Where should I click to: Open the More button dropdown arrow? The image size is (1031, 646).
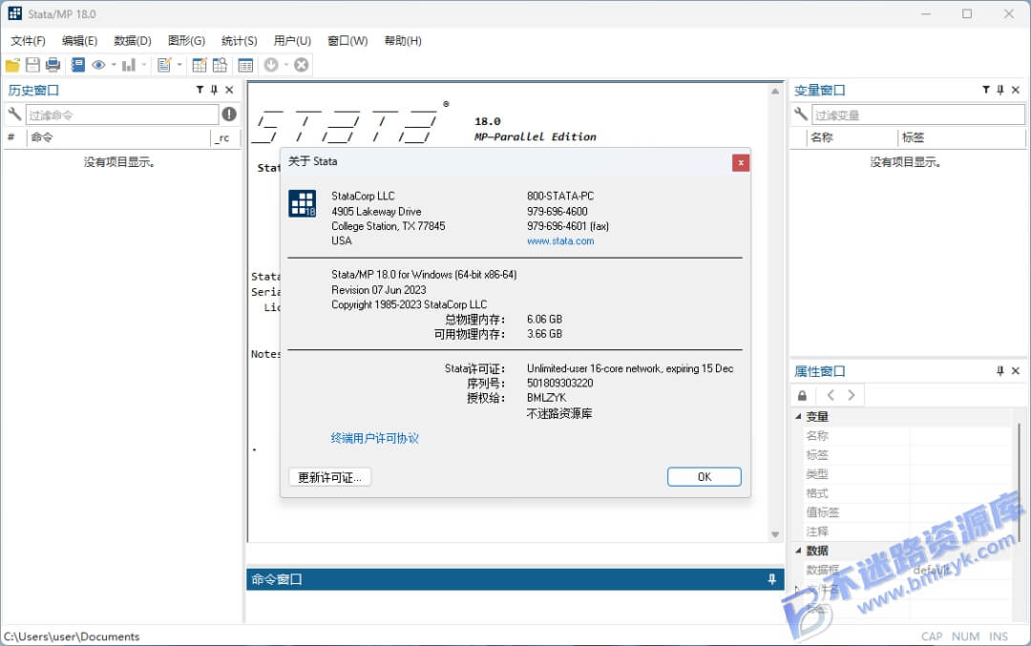click(x=286, y=65)
